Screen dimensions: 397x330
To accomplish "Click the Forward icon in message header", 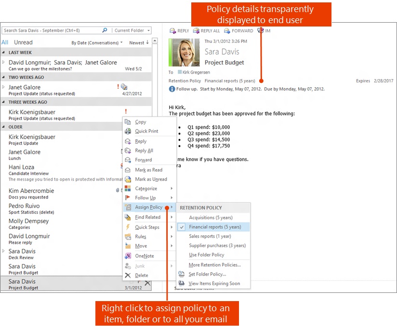I will pos(227,31).
